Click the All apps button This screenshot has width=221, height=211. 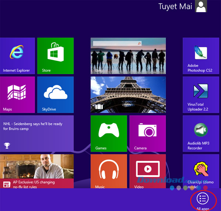(203, 201)
